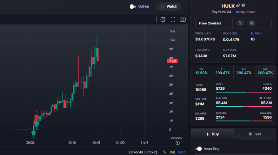The image size is (278, 155).
Task: Click the SUPPLY value 1B
Action: 252,39
